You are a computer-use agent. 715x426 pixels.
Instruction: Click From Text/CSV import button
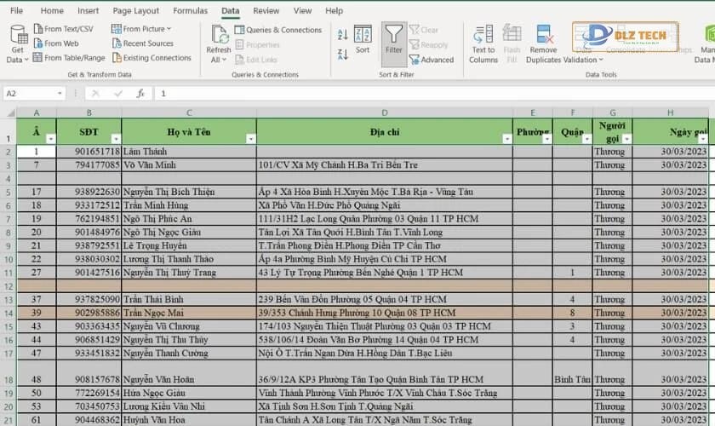(x=62, y=29)
